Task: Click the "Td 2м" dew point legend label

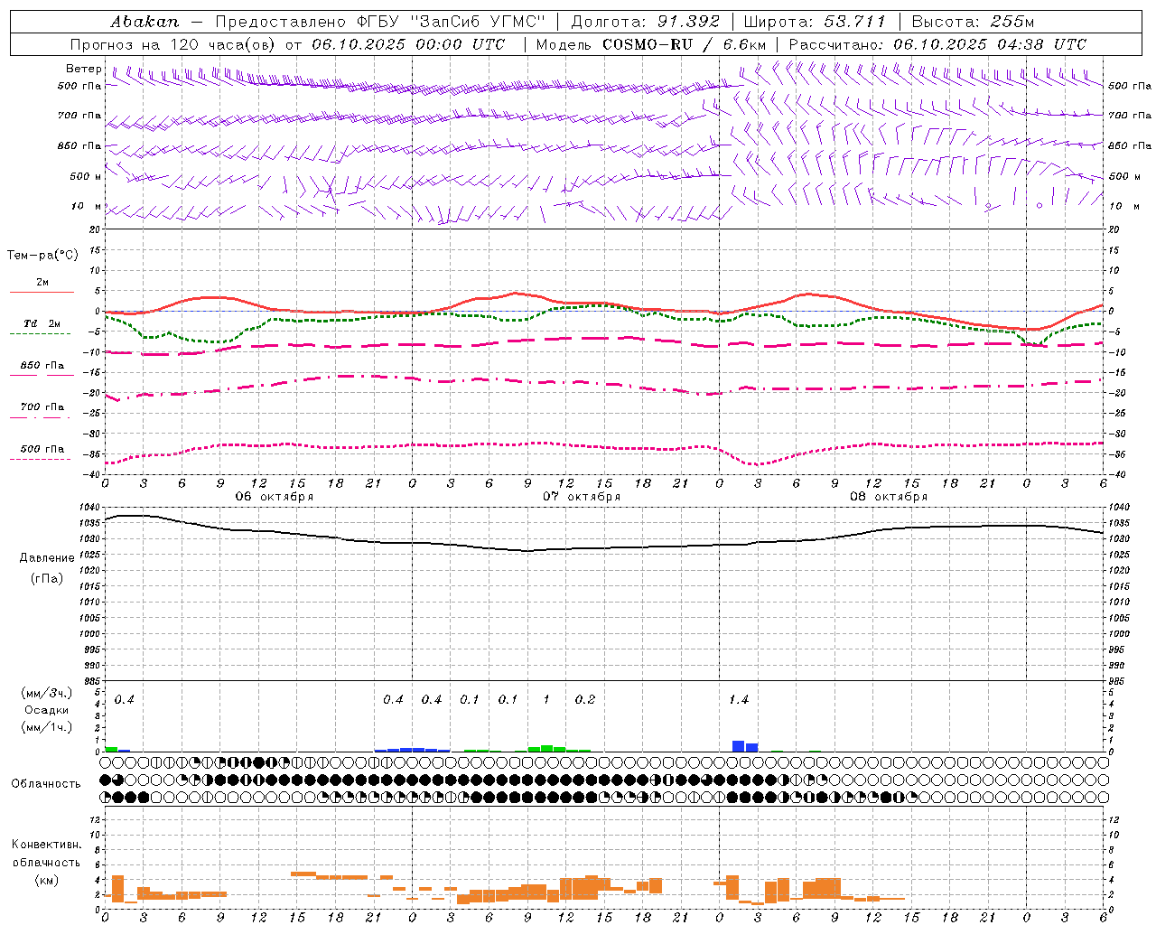Action: pos(42,323)
